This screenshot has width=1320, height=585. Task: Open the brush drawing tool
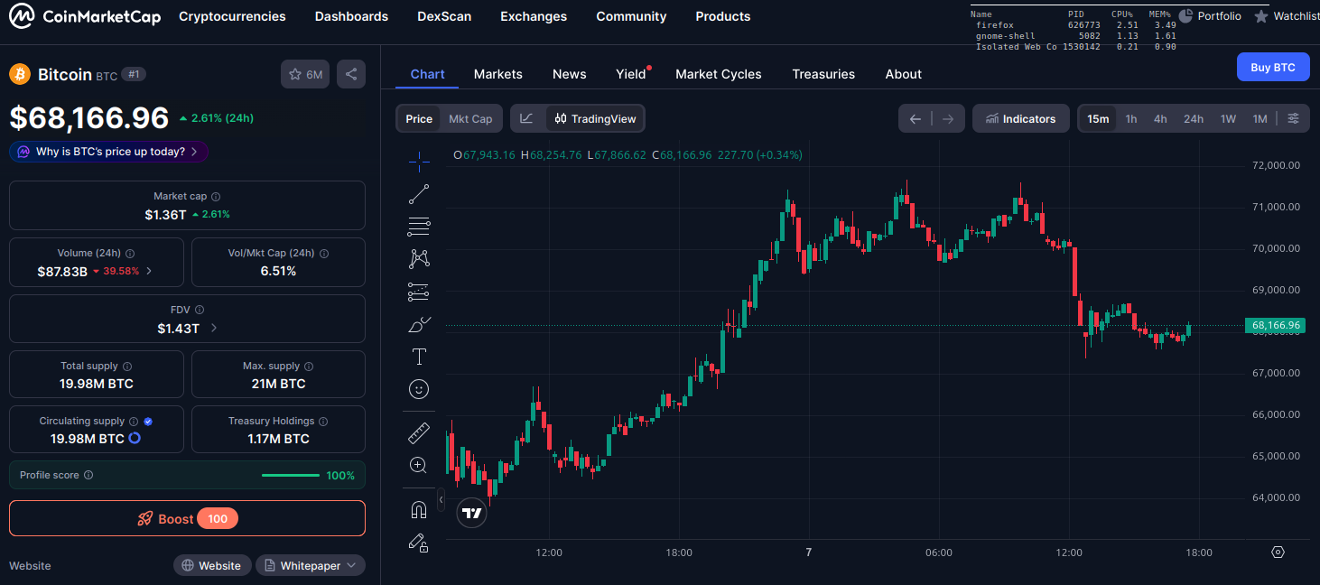point(419,324)
